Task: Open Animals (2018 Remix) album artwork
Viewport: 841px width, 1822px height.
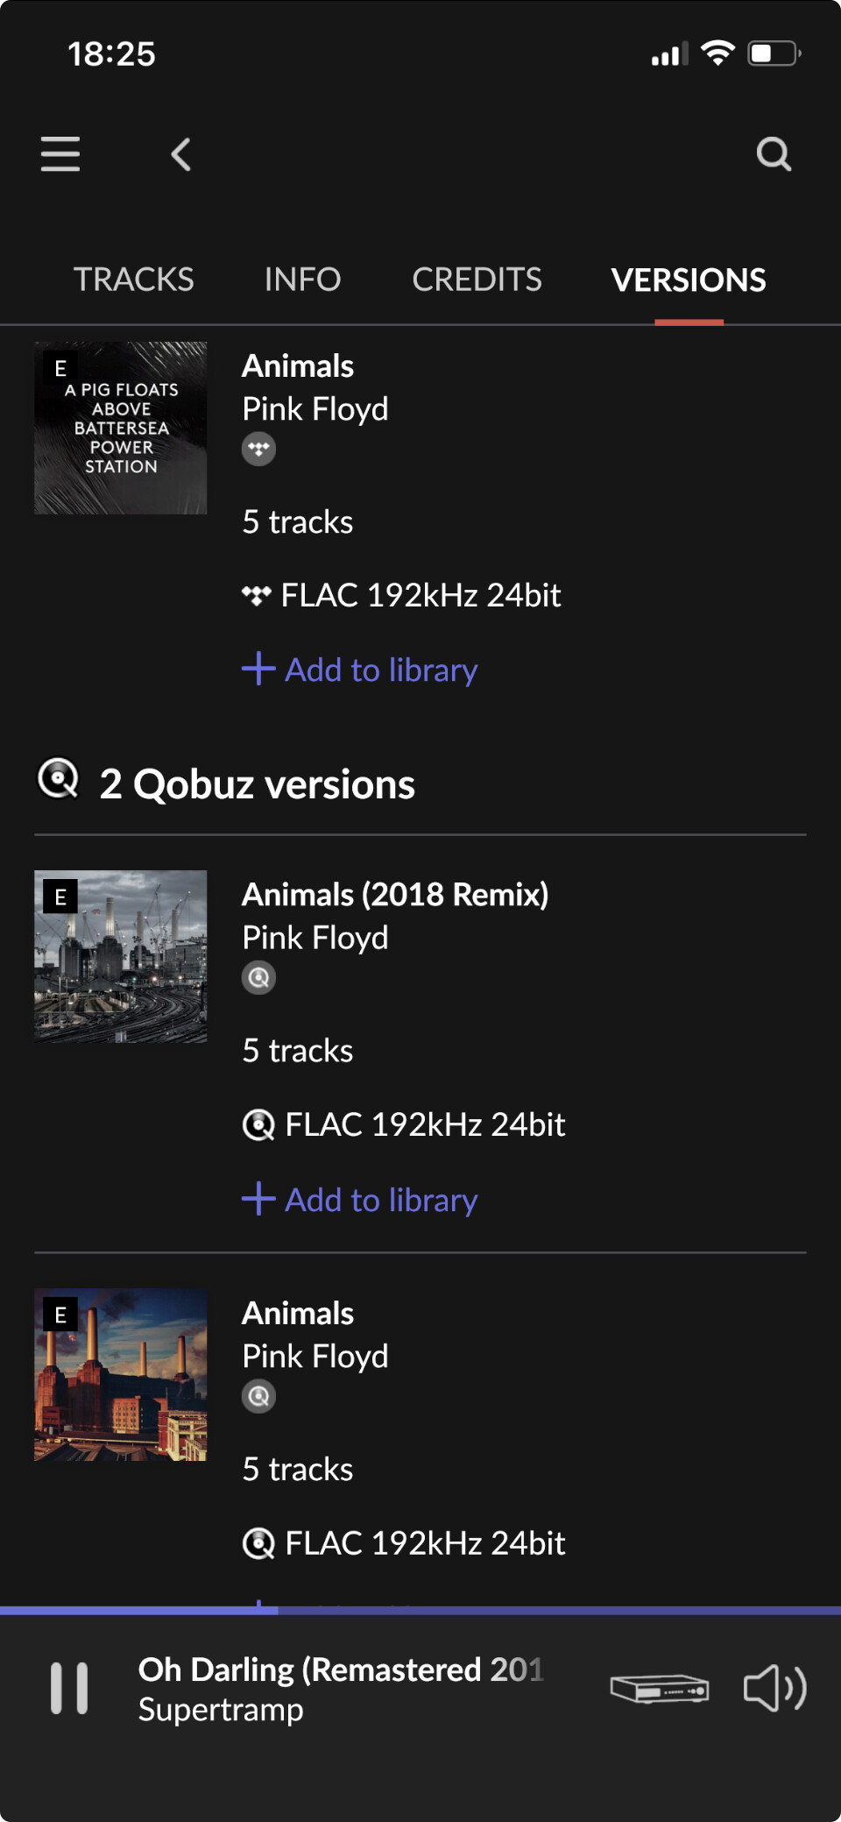Action: pyautogui.click(x=121, y=956)
